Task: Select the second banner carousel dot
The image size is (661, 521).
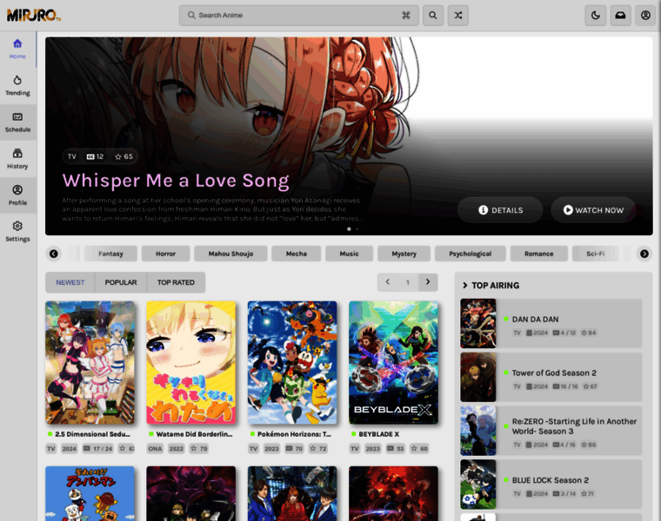Action: click(x=357, y=229)
